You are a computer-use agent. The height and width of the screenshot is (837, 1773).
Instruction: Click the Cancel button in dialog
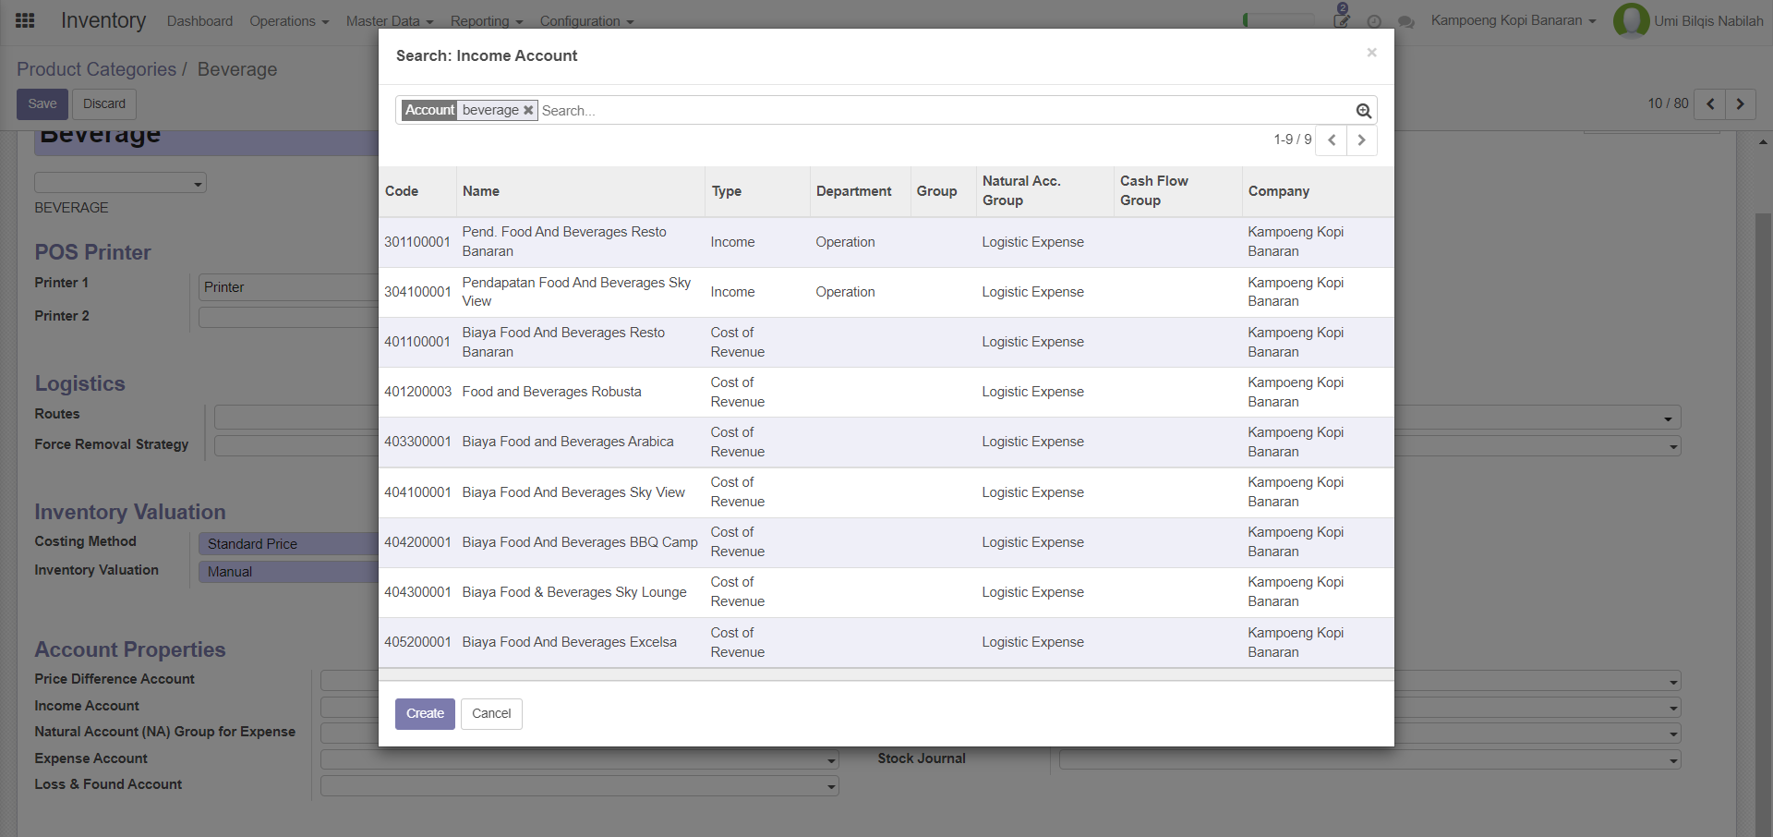tap(491, 714)
